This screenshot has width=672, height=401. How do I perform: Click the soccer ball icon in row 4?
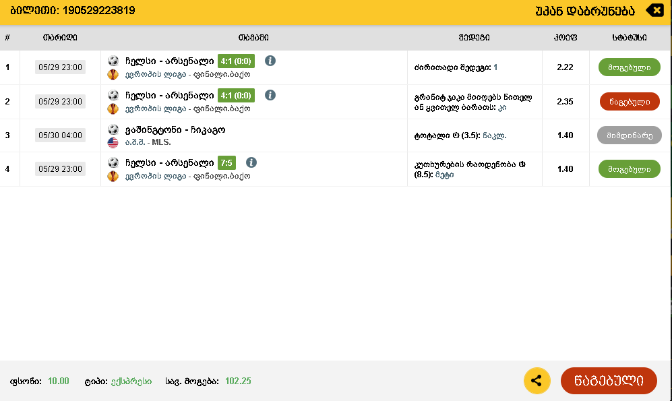(113, 162)
